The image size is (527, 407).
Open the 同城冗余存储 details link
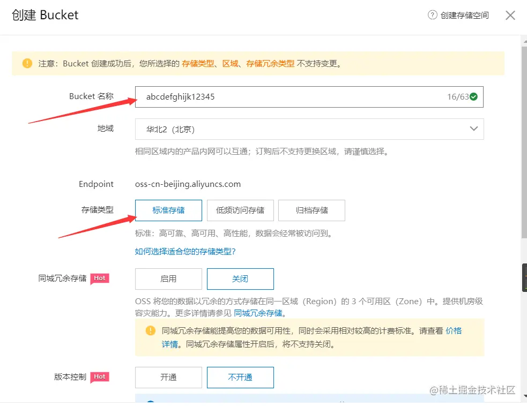[x=258, y=313]
